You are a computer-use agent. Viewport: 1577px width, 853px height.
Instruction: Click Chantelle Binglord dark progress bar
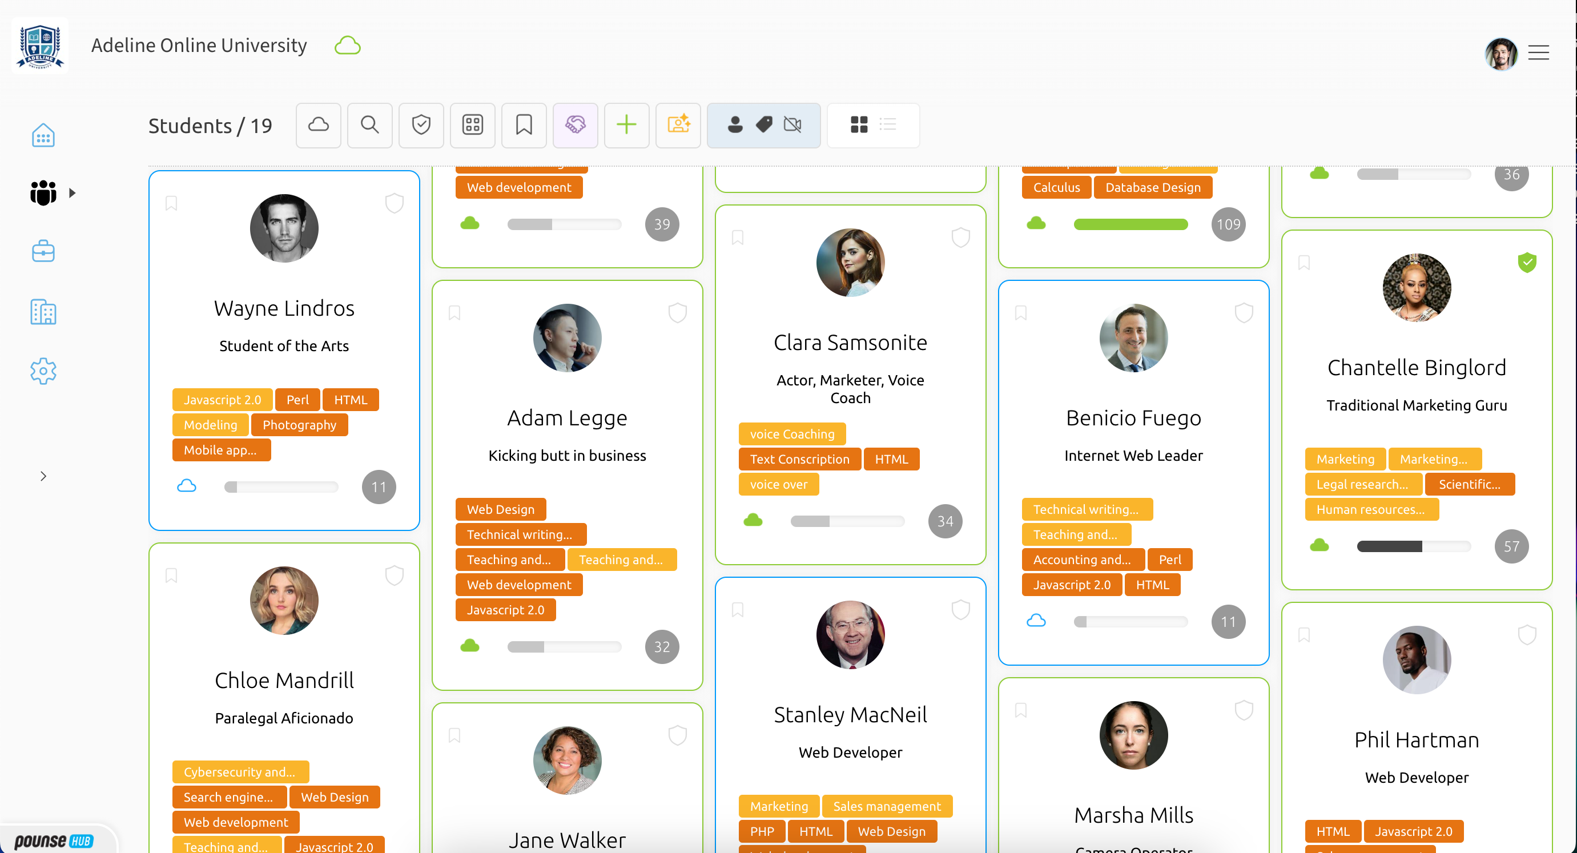(1414, 546)
